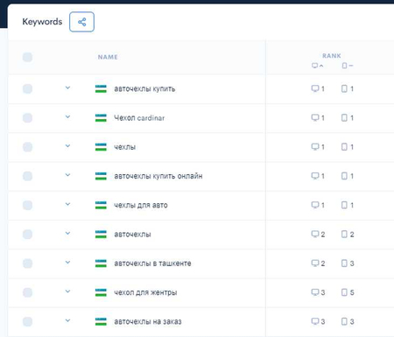The width and height of the screenshot is (394, 337).
Task: Toggle the select-all checkbox in table header
Action: [x=27, y=57]
